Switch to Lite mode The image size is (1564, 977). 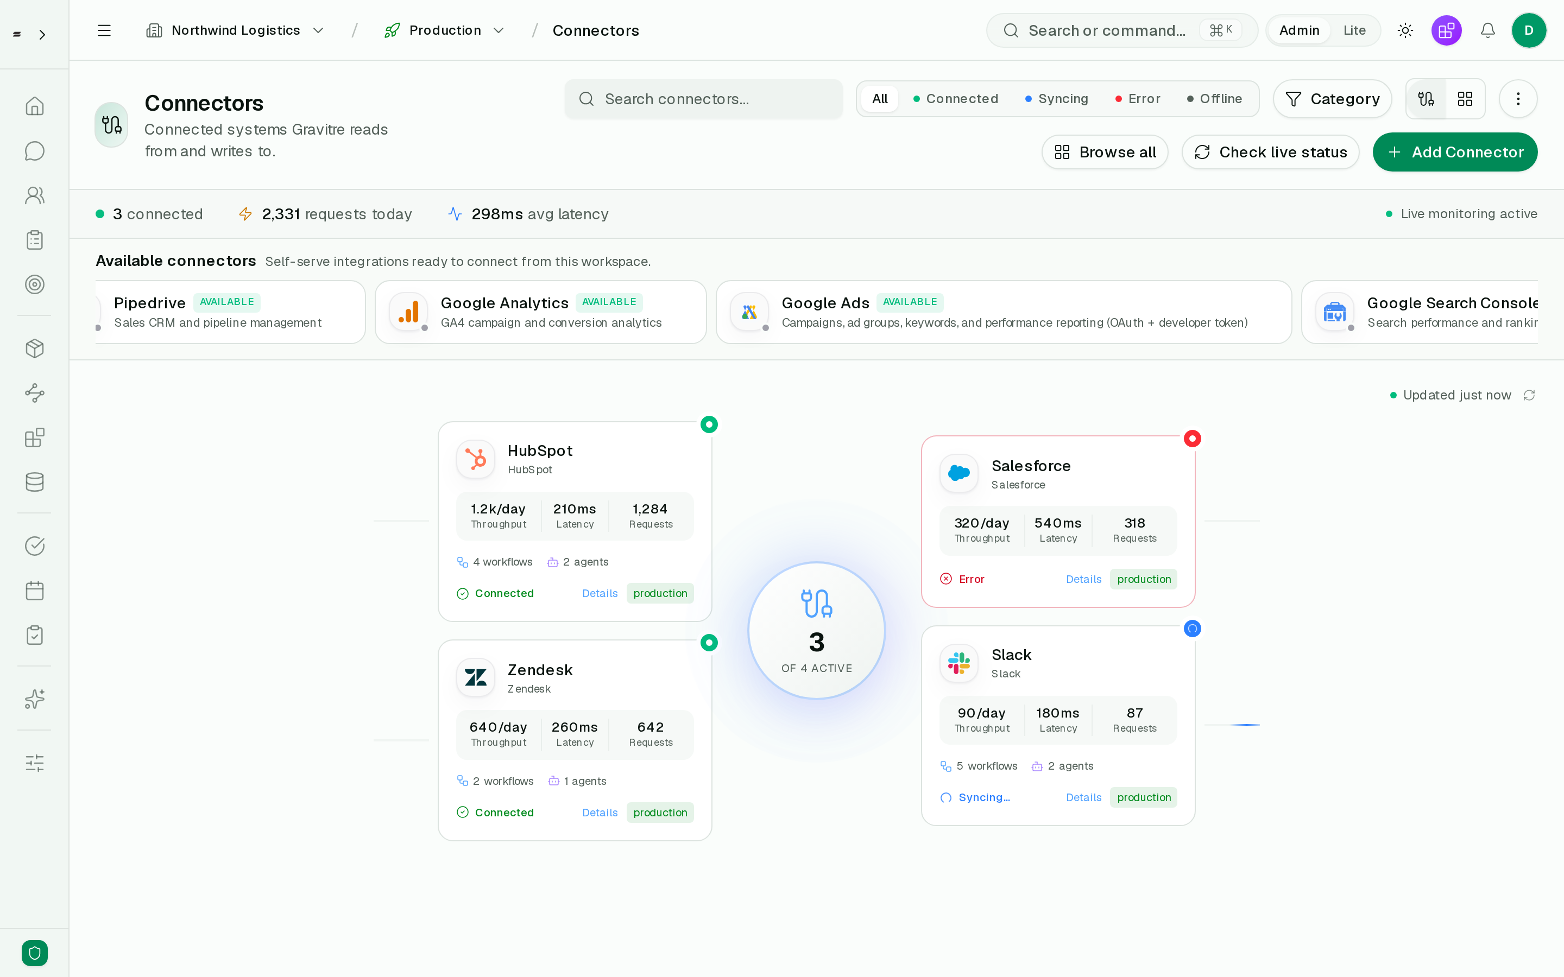click(x=1354, y=30)
